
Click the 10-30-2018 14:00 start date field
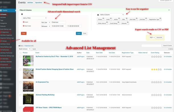click(x=58, y=26)
